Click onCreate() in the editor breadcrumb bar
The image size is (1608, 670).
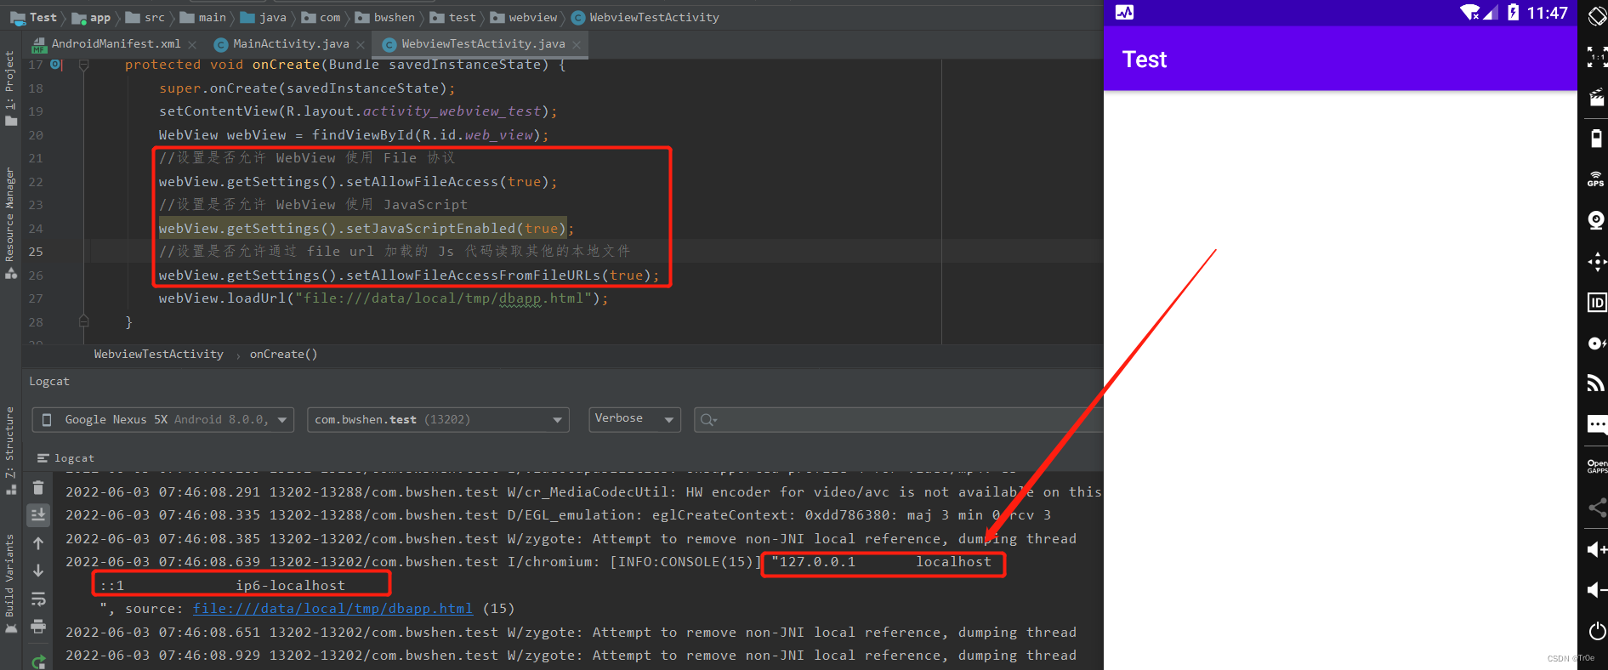coord(283,354)
